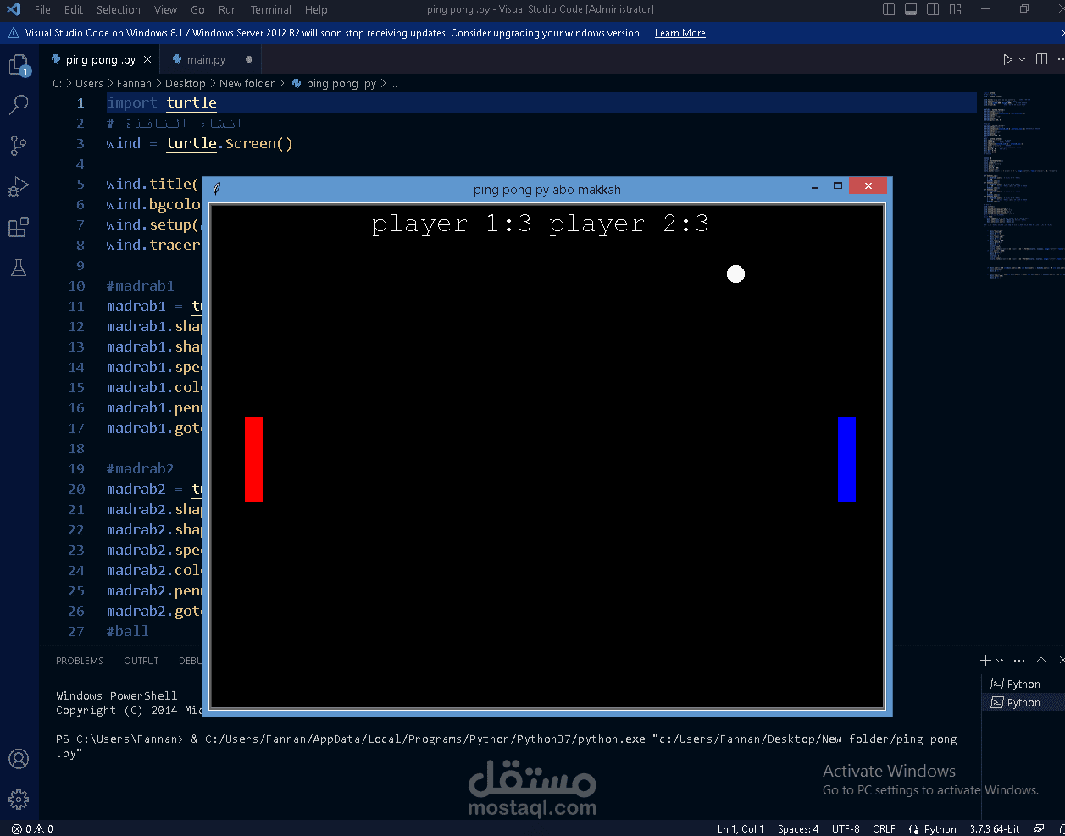Image resolution: width=1065 pixels, height=836 pixels.
Task: Click the VS Code logo in title bar
Action: point(14,9)
